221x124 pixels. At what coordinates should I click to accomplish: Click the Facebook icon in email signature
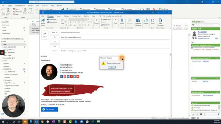[x=61, y=76]
